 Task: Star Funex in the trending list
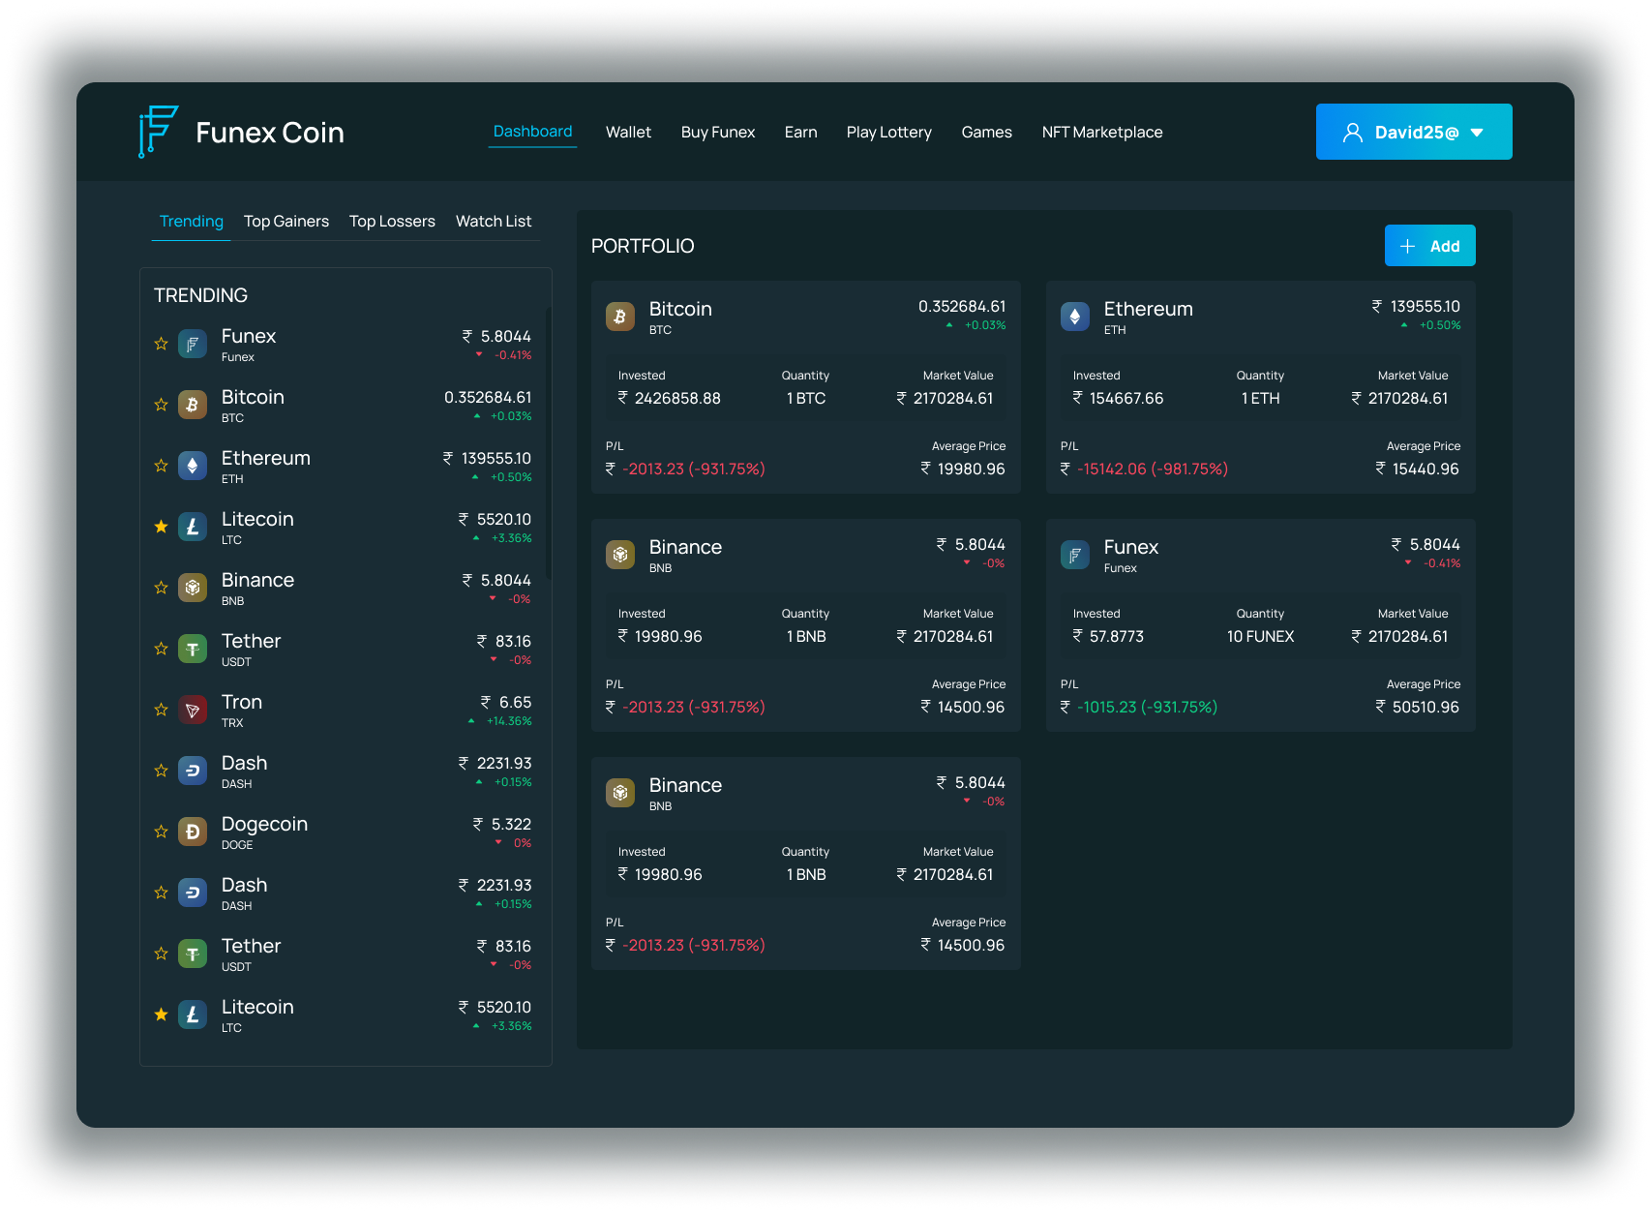[x=162, y=344]
